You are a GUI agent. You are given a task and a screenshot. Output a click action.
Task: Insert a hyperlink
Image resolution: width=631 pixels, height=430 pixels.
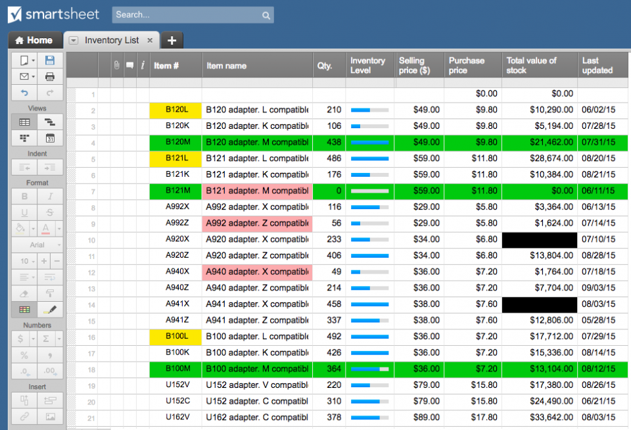(x=24, y=415)
